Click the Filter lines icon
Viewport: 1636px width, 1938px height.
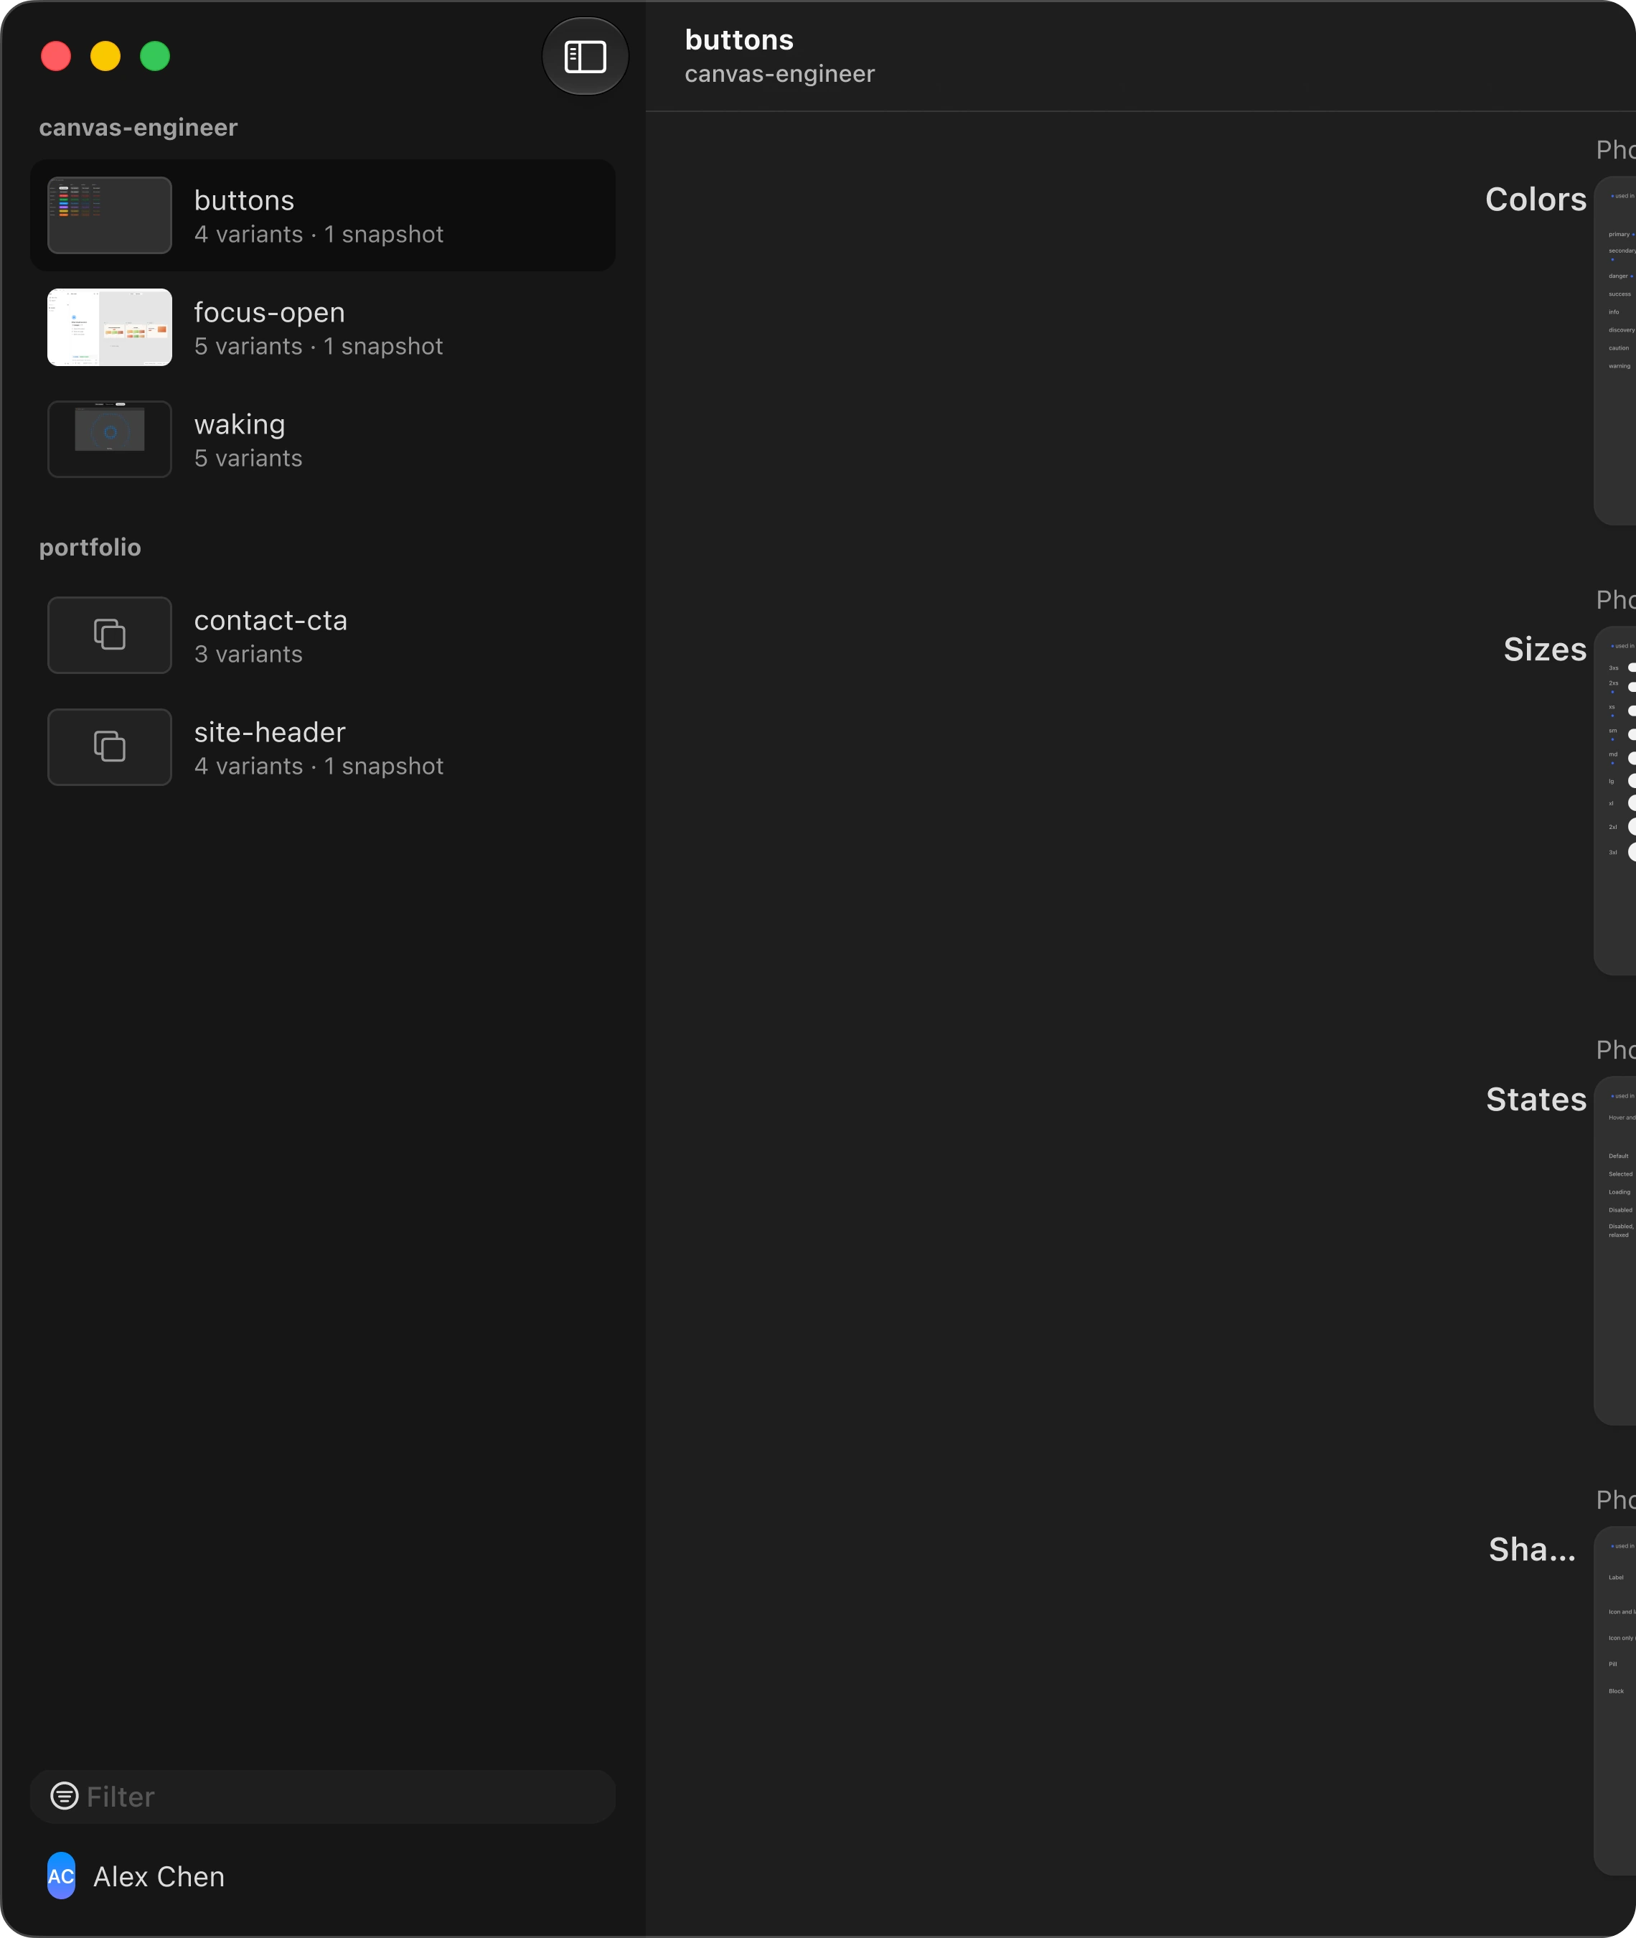[x=64, y=1797]
